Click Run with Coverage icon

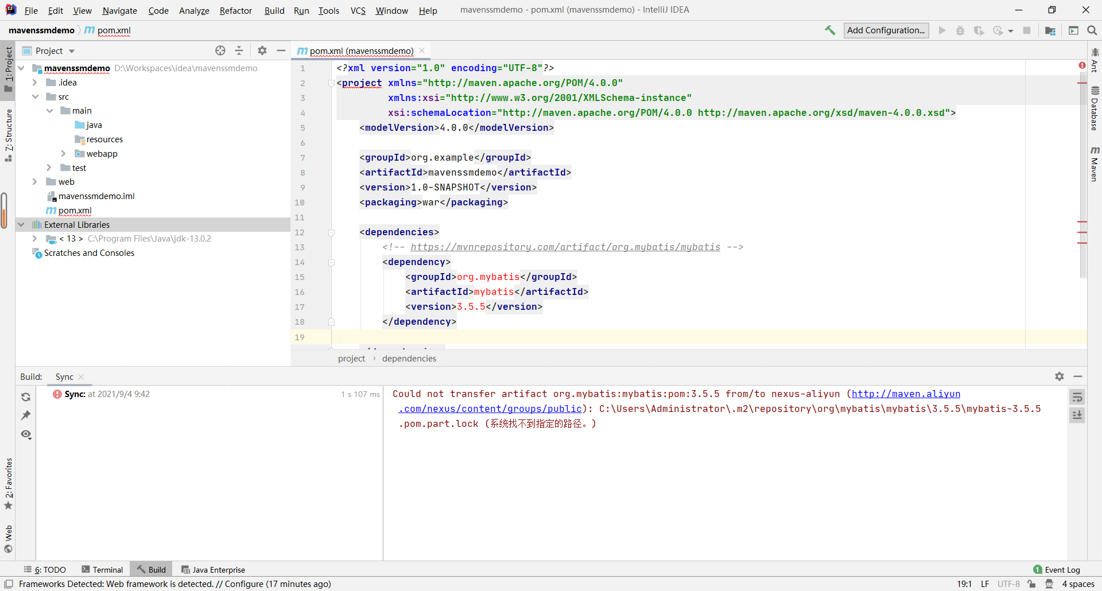(979, 30)
